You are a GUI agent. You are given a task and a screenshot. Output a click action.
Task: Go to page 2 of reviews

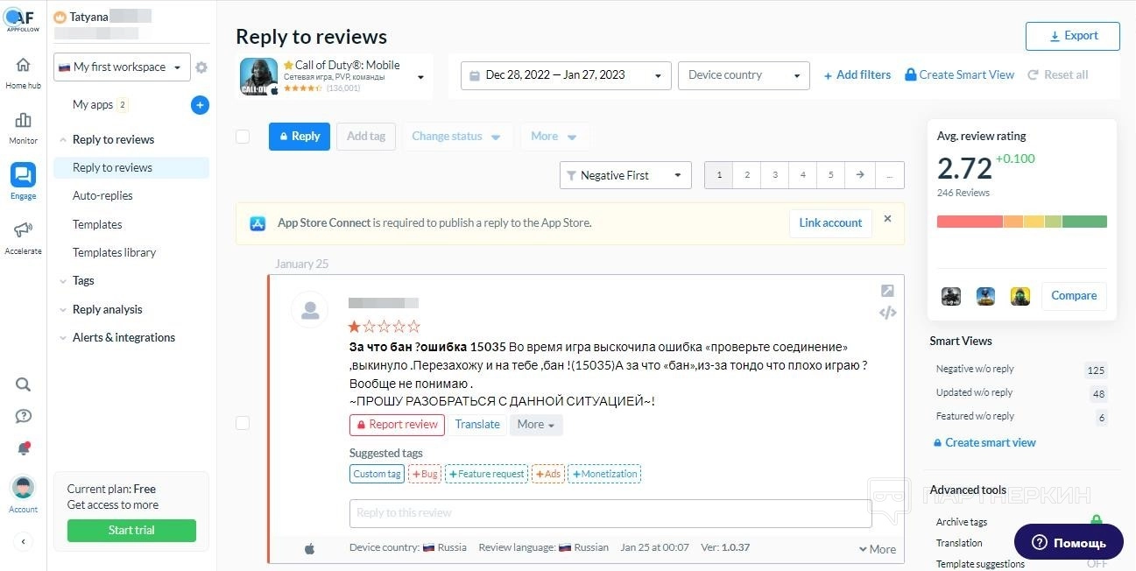pyautogui.click(x=747, y=175)
